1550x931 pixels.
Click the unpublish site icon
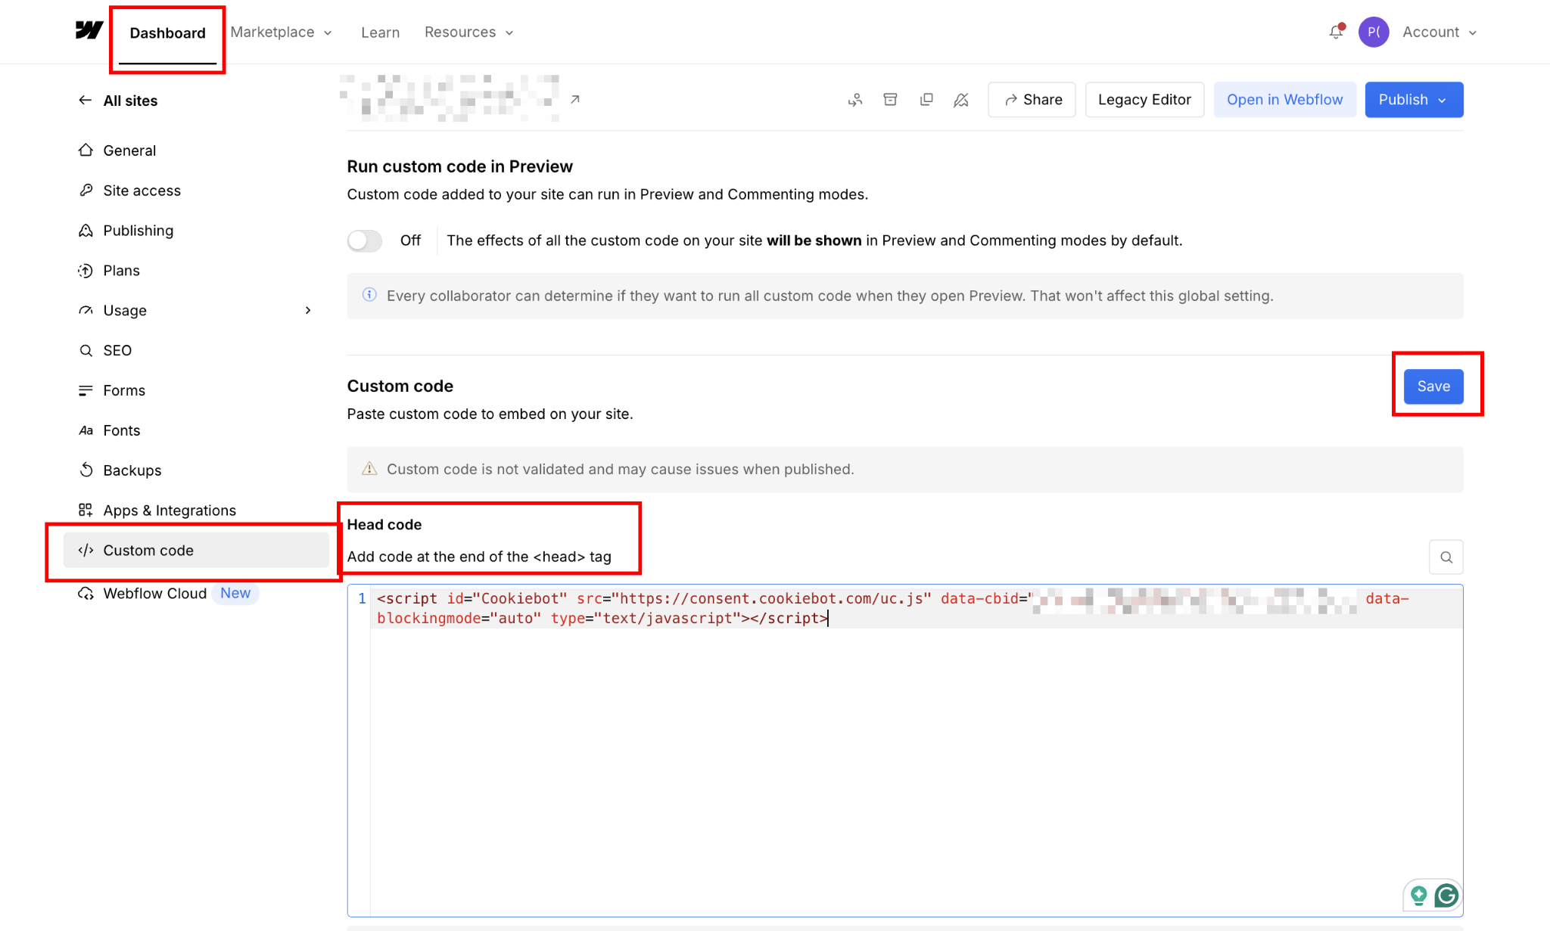(x=961, y=100)
